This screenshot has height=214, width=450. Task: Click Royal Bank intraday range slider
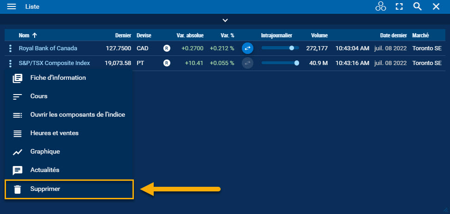pos(280,48)
